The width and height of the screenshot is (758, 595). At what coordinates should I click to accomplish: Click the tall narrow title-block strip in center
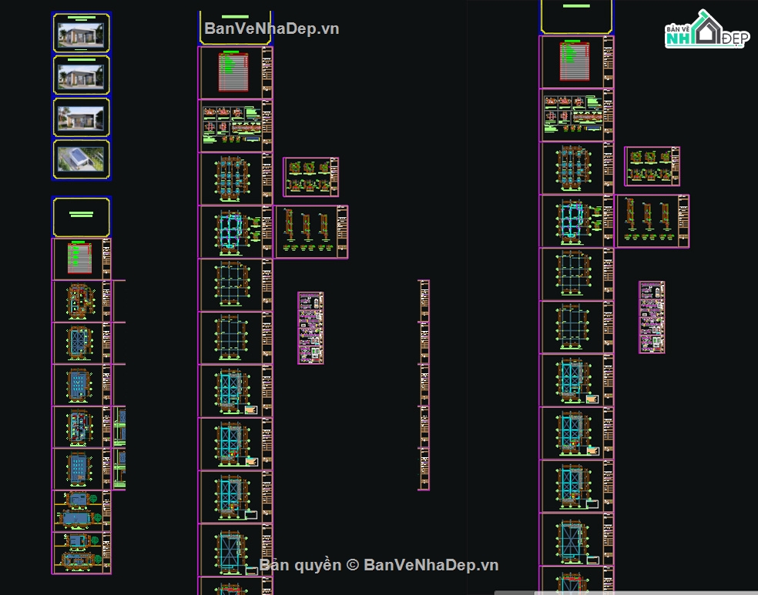[x=424, y=385]
